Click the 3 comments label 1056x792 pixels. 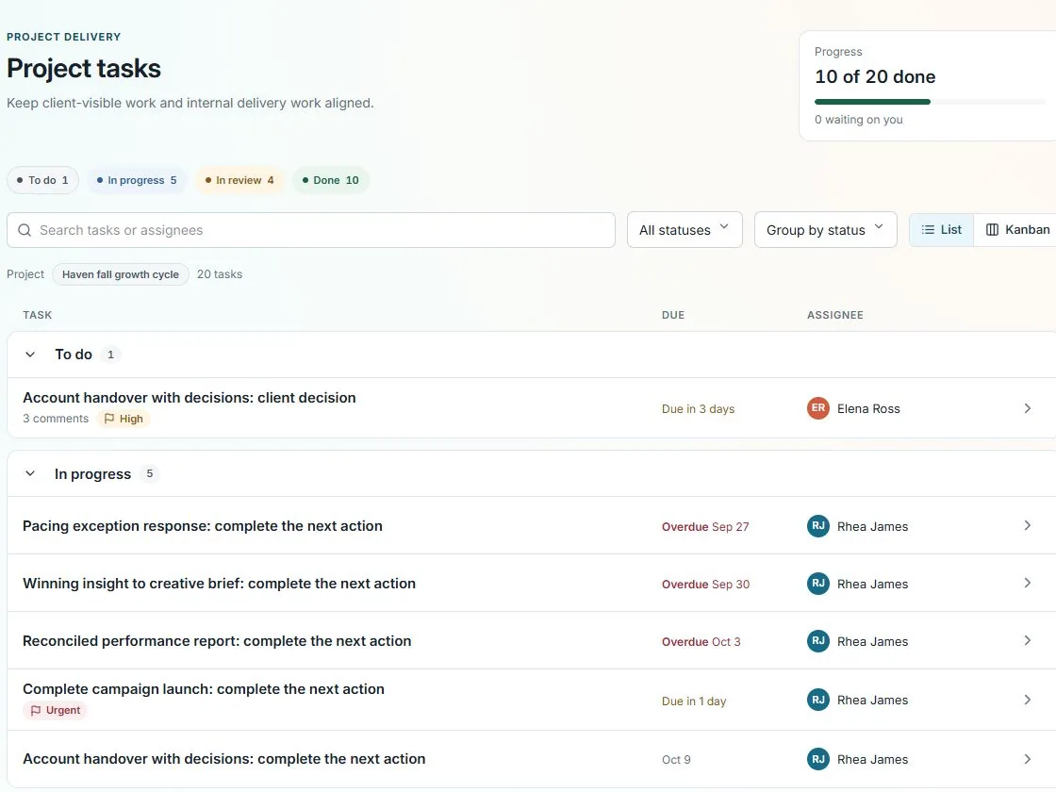(56, 419)
